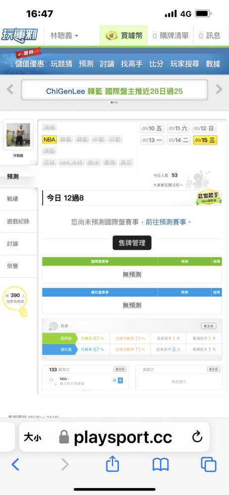Select date 01/14 二
The width and height of the screenshot is (229, 495).
[178, 140]
